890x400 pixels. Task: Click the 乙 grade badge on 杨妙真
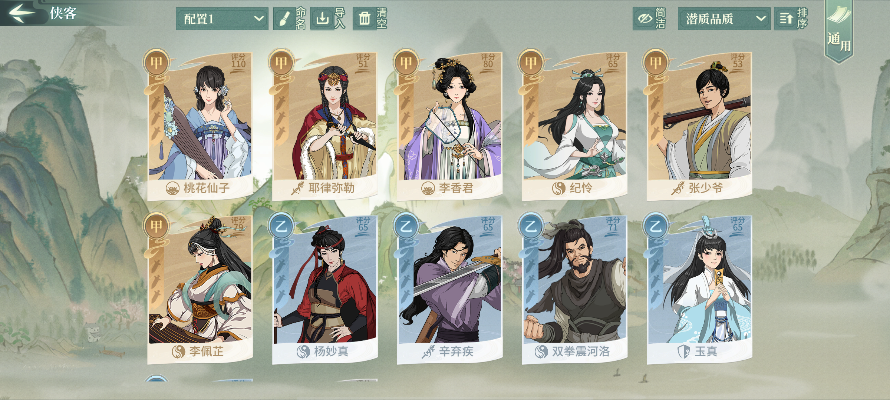pos(281,226)
